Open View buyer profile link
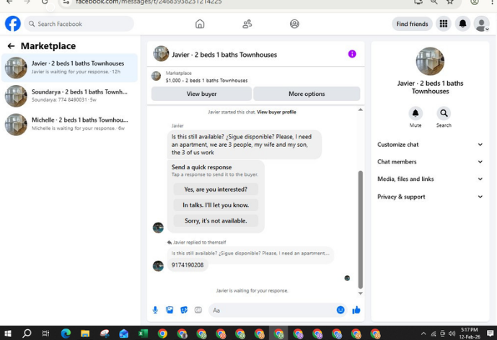 276,112
